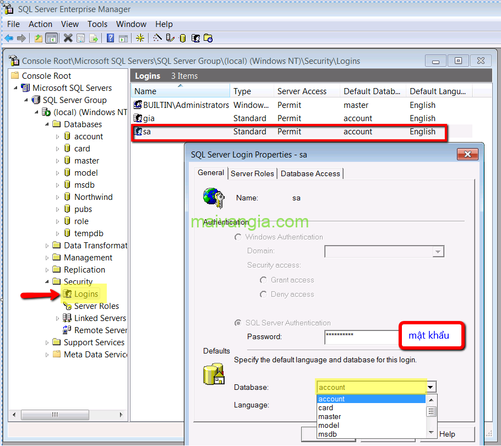The image size is (501, 446).
Task: Expand the Data Transformation tree node
Action: 47,246
